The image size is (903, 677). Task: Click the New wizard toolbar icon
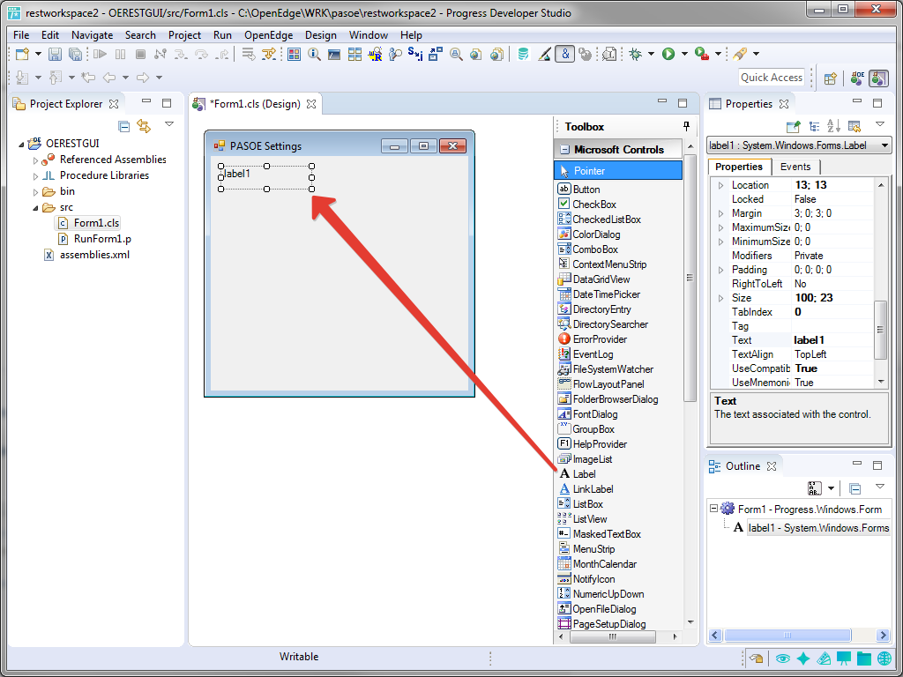tap(22, 54)
